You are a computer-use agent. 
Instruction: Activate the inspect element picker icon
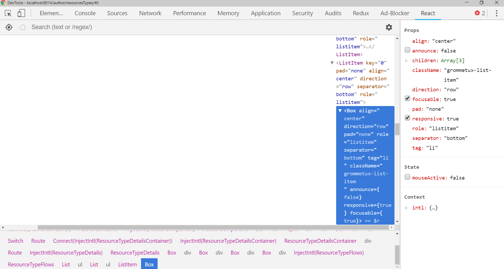(8, 13)
